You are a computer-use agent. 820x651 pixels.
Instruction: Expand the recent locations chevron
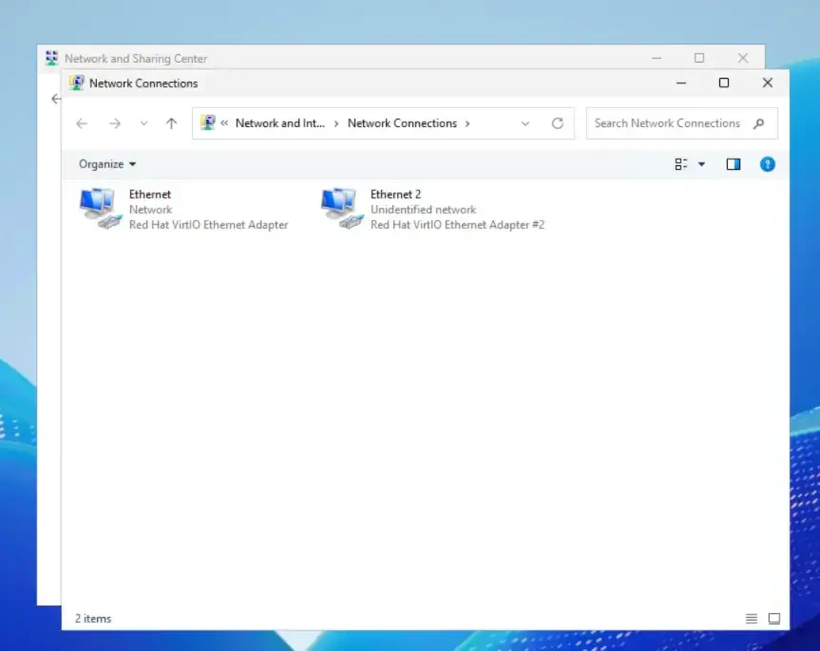pos(143,123)
